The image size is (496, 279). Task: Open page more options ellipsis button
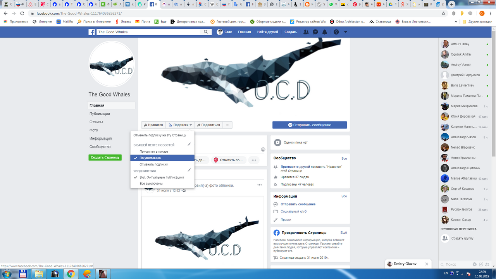tap(227, 125)
